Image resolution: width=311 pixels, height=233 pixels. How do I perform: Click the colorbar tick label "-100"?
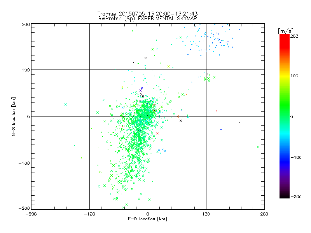click(x=296, y=157)
